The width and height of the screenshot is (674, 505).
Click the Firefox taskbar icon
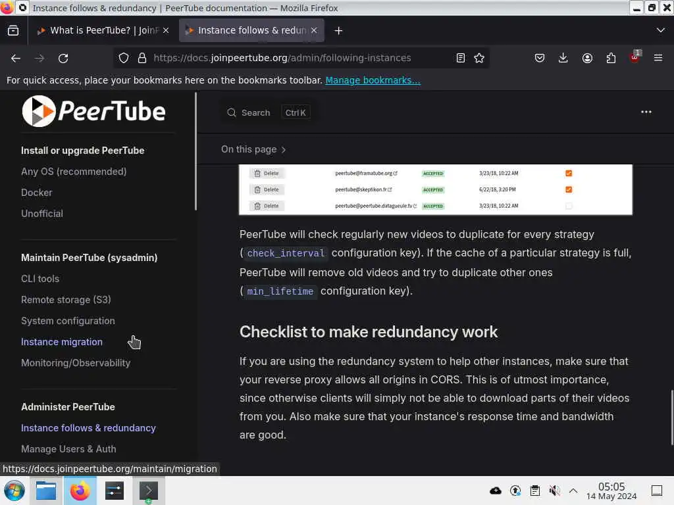click(80, 491)
